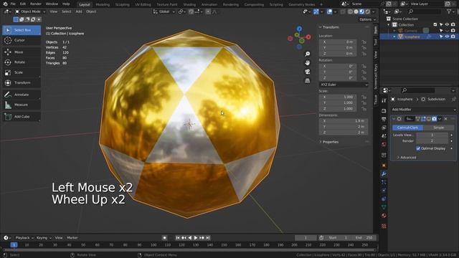Open Global transform orientation dropdown
This screenshot has width=459, height=258.
click(x=164, y=11)
